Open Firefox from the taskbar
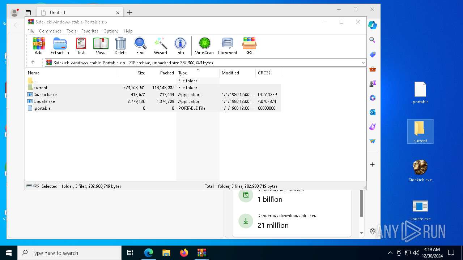The image size is (463, 260). pos(184,253)
